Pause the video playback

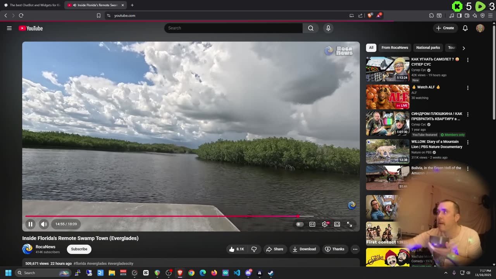30,224
